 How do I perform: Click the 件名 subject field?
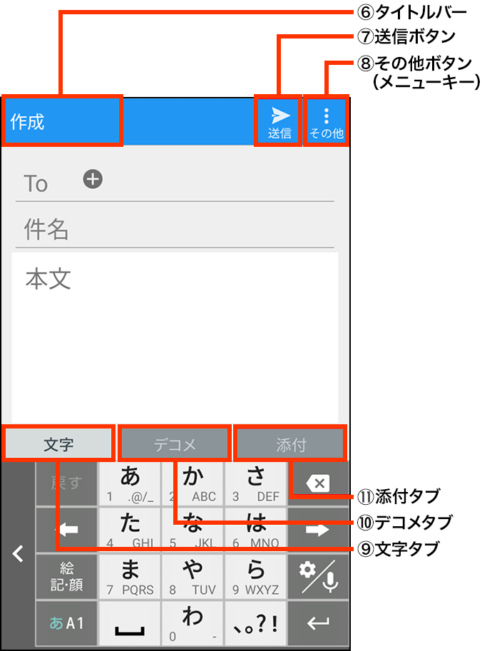[x=175, y=229]
